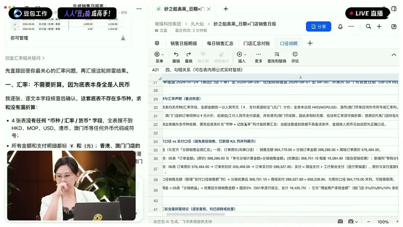
Task: Close the 砂之船奥莱 document tab
Action: click(x=209, y=9)
